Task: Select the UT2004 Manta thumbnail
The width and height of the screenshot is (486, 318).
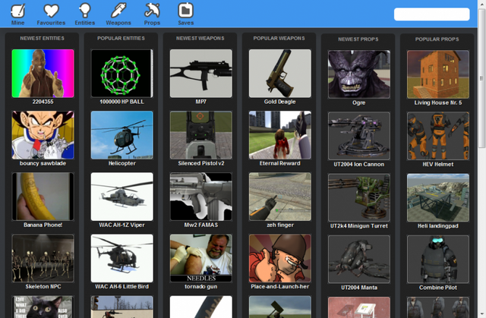Action: coord(359,259)
